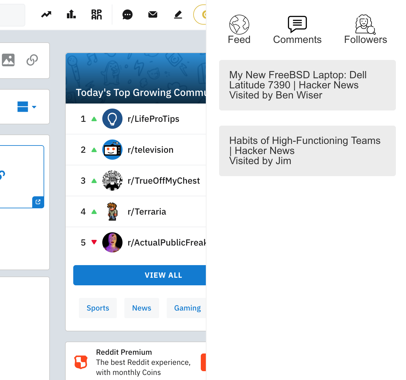Image resolution: width=406 pixels, height=380 pixels.
Task: Click the All bar-chart icon in header
Action: pyautogui.click(x=71, y=15)
